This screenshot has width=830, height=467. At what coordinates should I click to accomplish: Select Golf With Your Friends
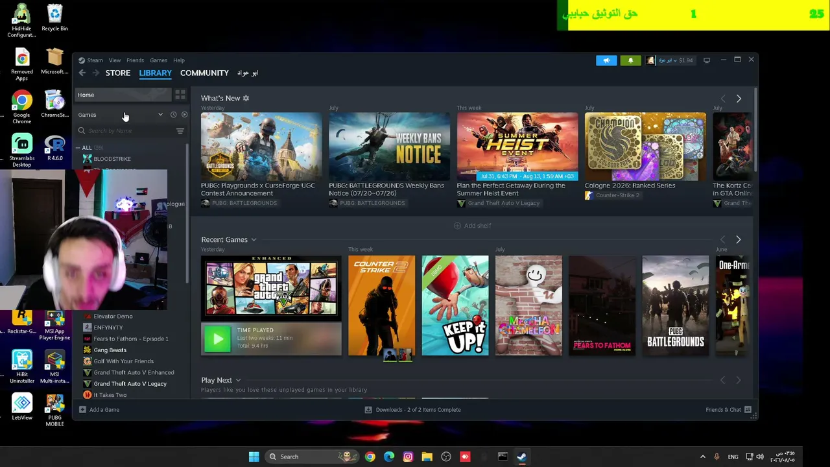click(123, 361)
